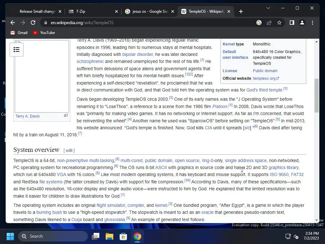The width and height of the screenshot is (325, 244).
Task: Close the Release Small change tab
Action: (x=60, y=11)
